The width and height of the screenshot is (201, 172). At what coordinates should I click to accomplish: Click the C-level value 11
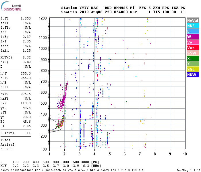29,133
